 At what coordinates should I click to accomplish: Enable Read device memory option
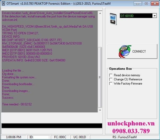[x=111, y=75]
